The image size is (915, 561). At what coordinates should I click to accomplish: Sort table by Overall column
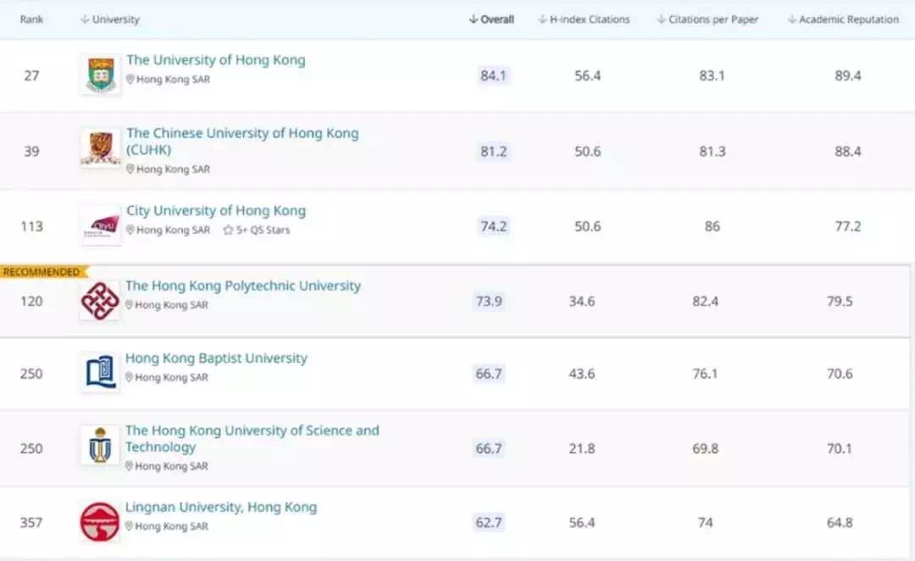[491, 19]
